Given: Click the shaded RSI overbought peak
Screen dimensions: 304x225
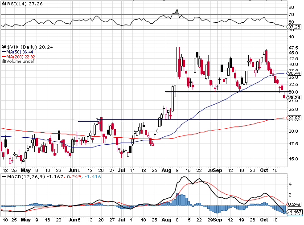Looking at the screenshot, I should tap(176, 12).
